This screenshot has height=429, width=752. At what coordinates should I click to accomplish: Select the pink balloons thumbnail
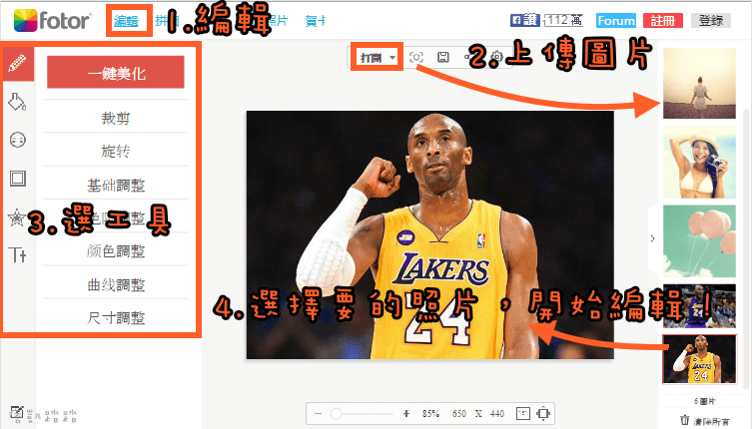tap(699, 241)
